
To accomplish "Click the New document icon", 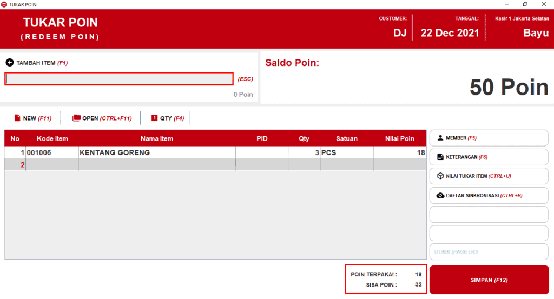I will coord(17,118).
